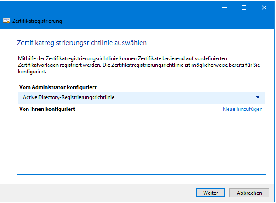This screenshot has height=203, width=276.
Task: Click the Zertifikatregistrierungsrichtlinie auswählen heading
Action: [x=82, y=43]
